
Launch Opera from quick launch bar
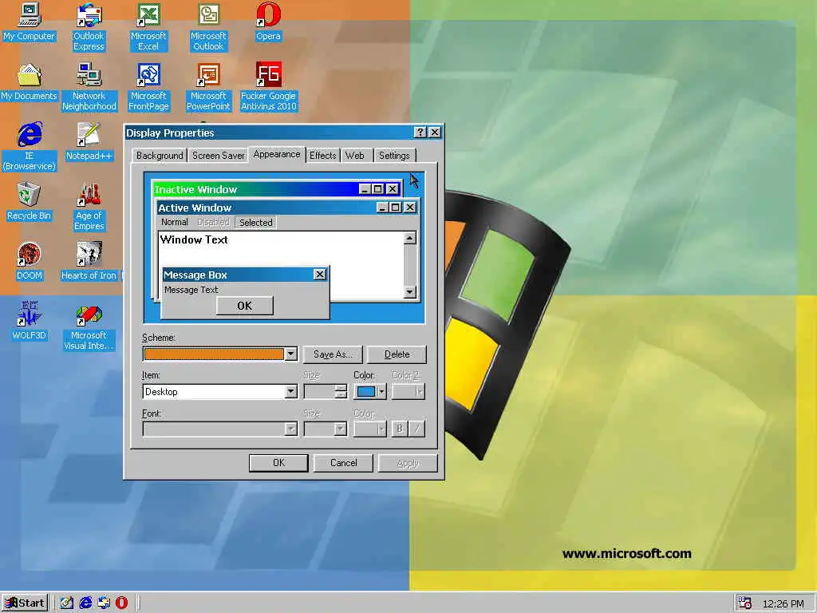click(121, 603)
